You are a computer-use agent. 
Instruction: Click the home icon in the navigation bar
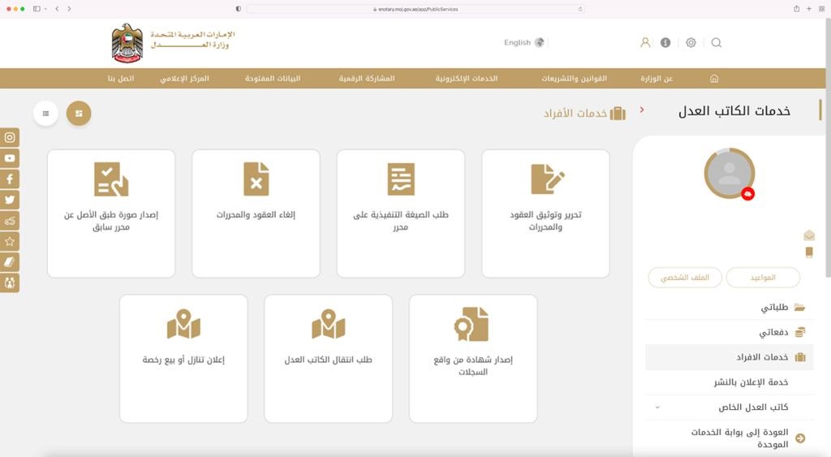pyautogui.click(x=714, y=79)
